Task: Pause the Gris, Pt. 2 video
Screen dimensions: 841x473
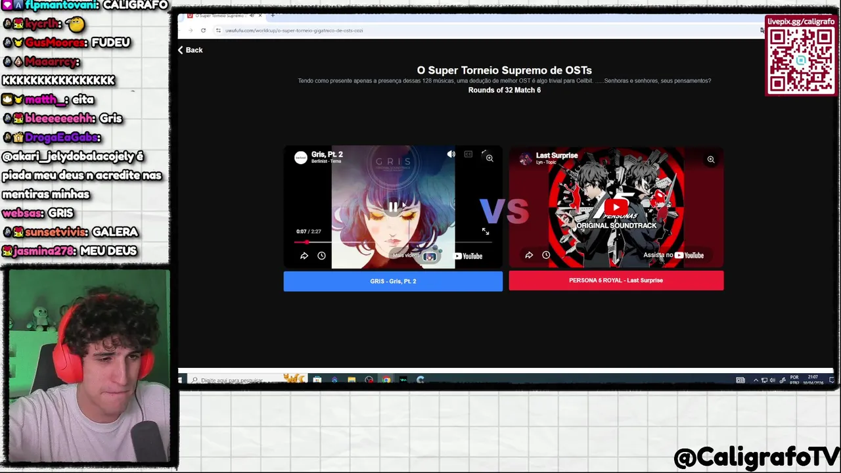Action: [393, 207]
